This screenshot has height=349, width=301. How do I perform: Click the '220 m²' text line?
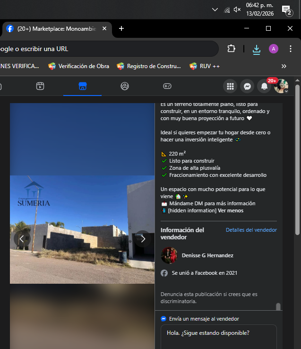[177, 154]
